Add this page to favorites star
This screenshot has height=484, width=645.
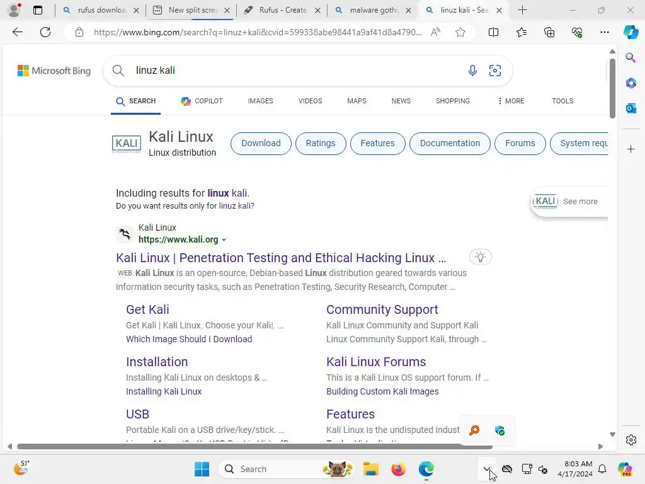(x=460, y=32)
